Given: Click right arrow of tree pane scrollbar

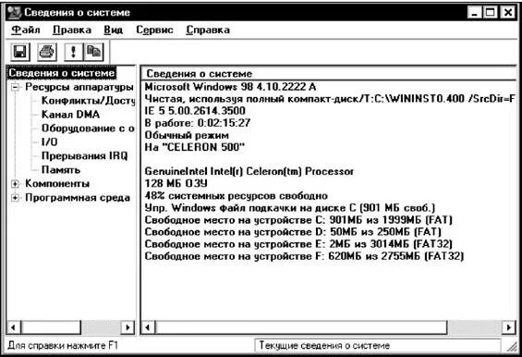Looking at the screenshot, I should 127,327.
